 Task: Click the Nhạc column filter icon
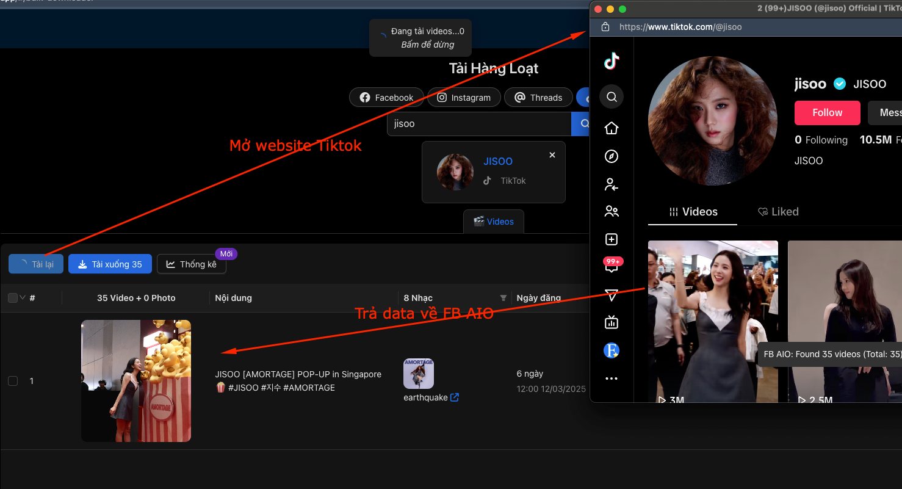tap(503, 298)
